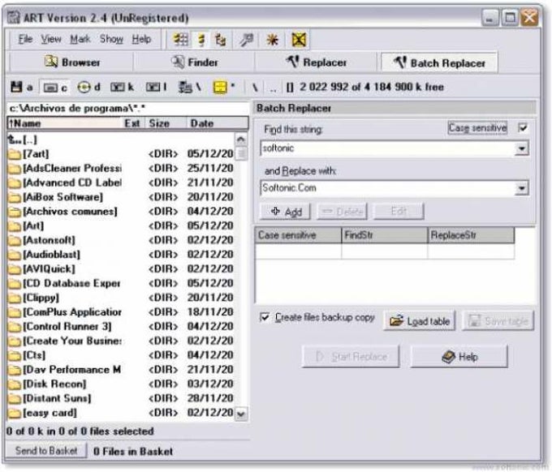Select floppy drive a
Viewport: 552px width, 472px height.
tap(22, 87)
